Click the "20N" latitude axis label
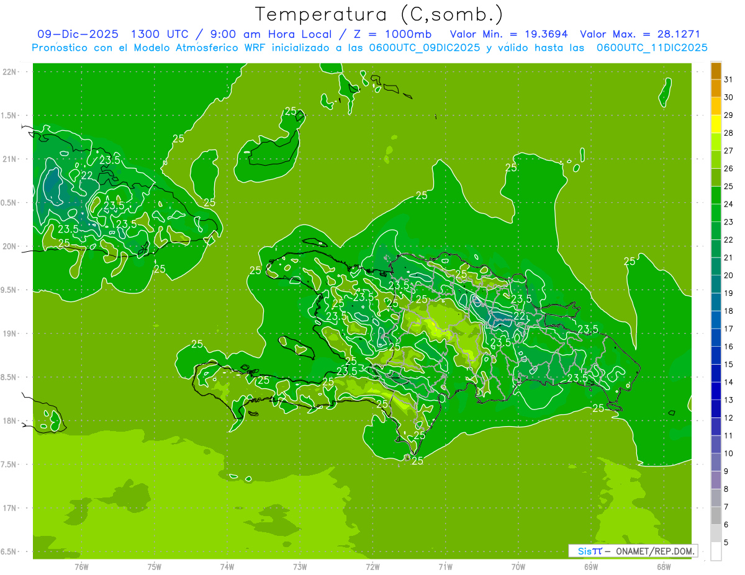745x575 pixels. [x=9, y=246]
